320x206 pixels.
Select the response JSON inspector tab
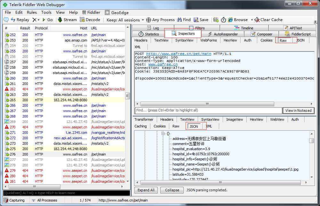(x=194, y=126)
